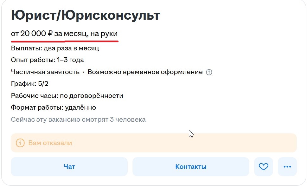Click Возможно временное оформление text
The width and height of the screenshot is (307, 186).
pyautogui.click(x=145, y=72)
